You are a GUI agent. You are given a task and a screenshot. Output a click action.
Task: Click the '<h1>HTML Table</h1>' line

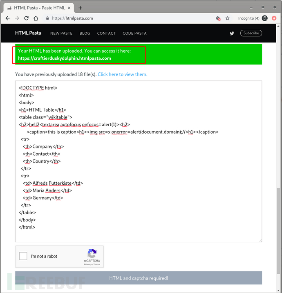coord(43,110)
